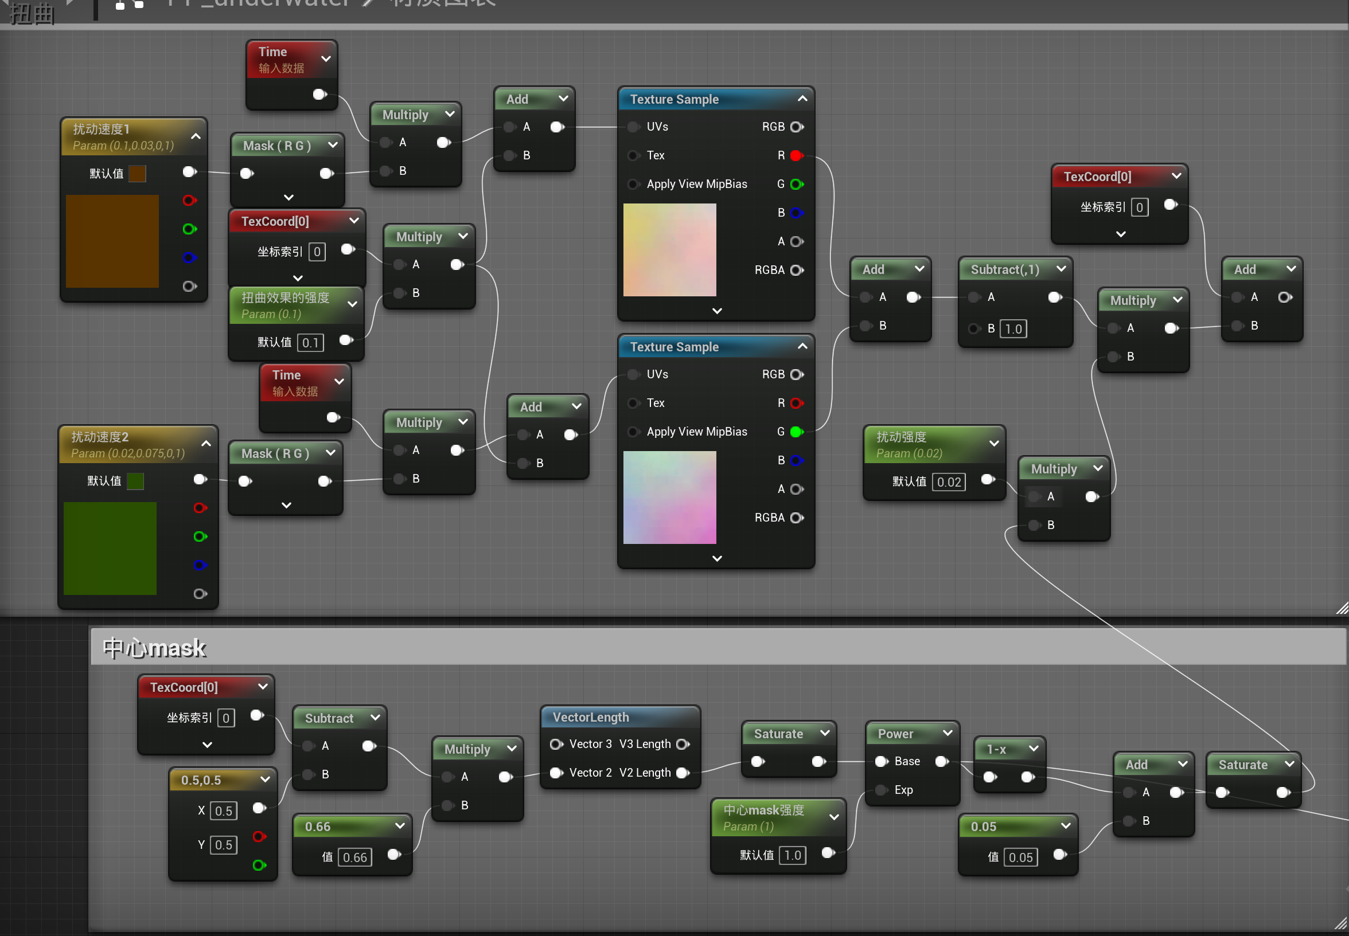
Task: Click the blue channel pin of 扰动速度1 parameter
Action: click(189, 257)
